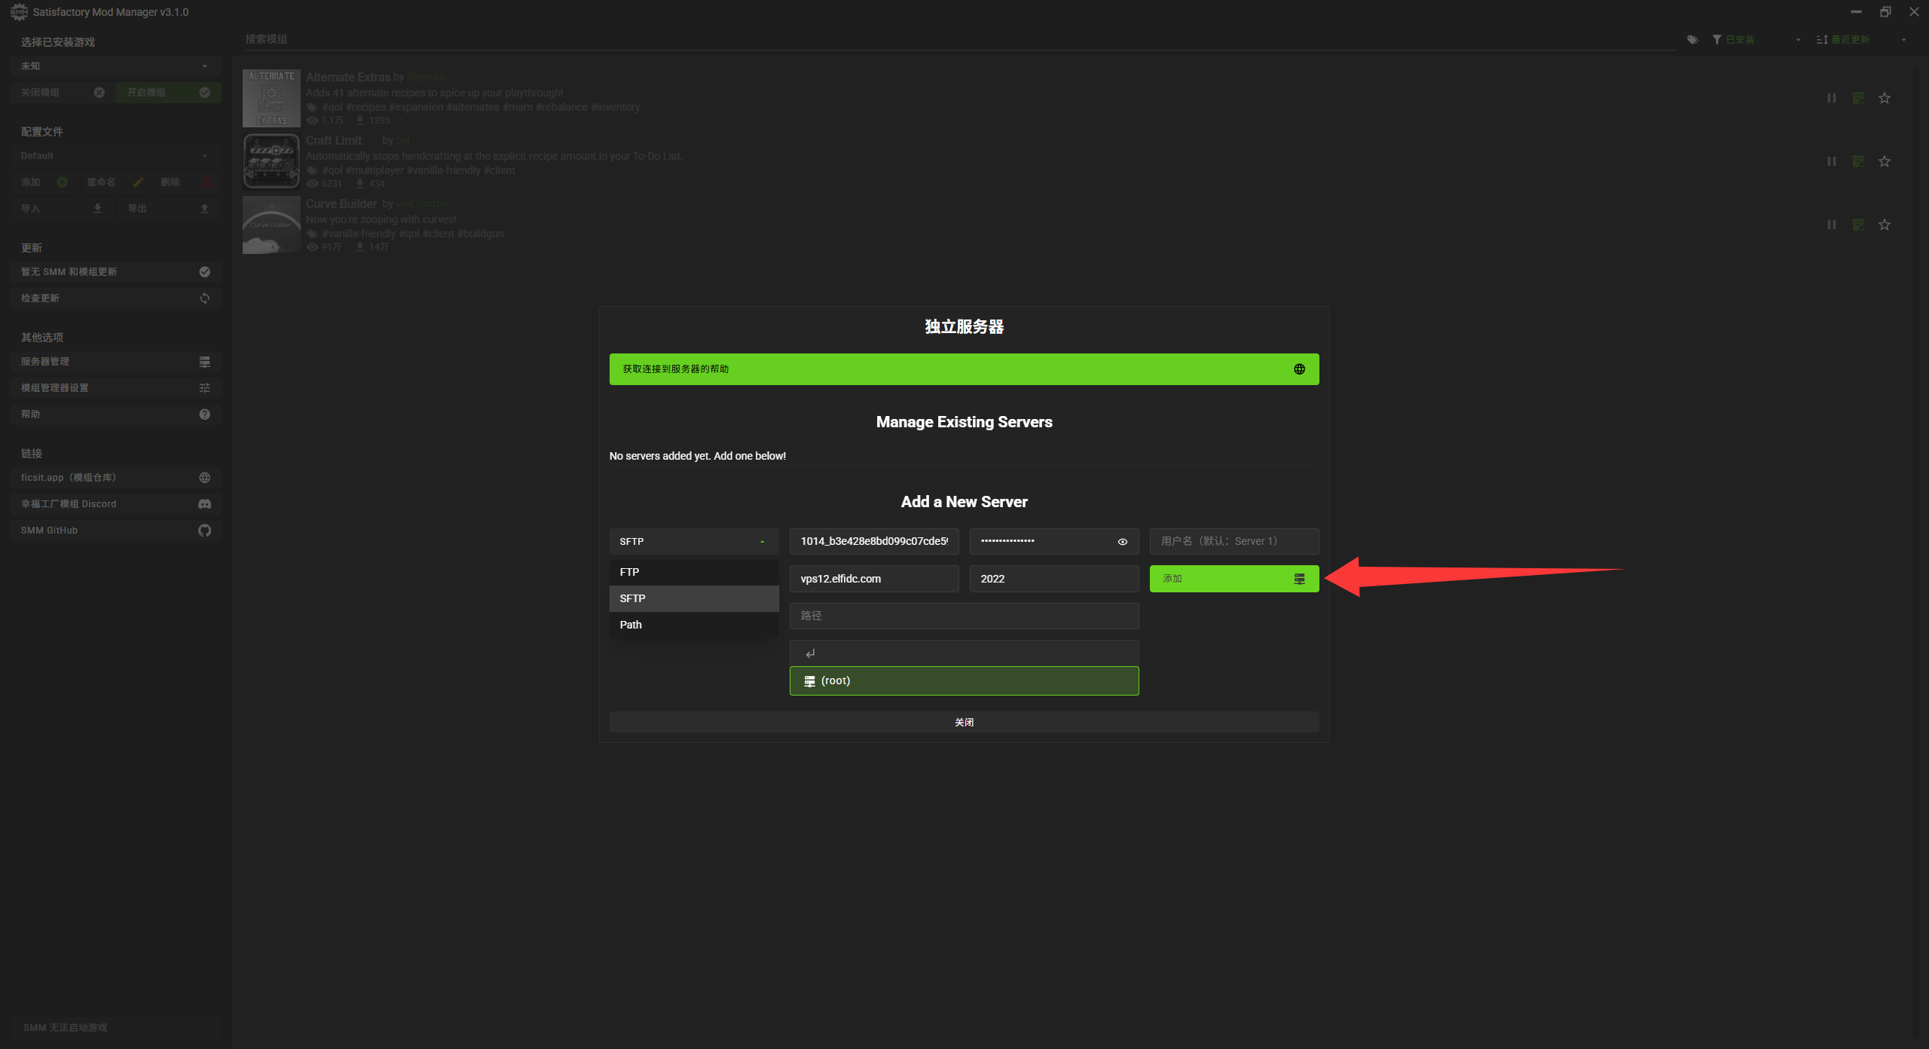Toggle 关闭模组 mods off

63,93
